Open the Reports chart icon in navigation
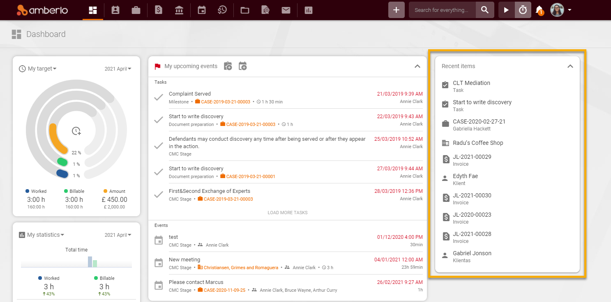This screenshot has width=611, height=302. point(309,10)
